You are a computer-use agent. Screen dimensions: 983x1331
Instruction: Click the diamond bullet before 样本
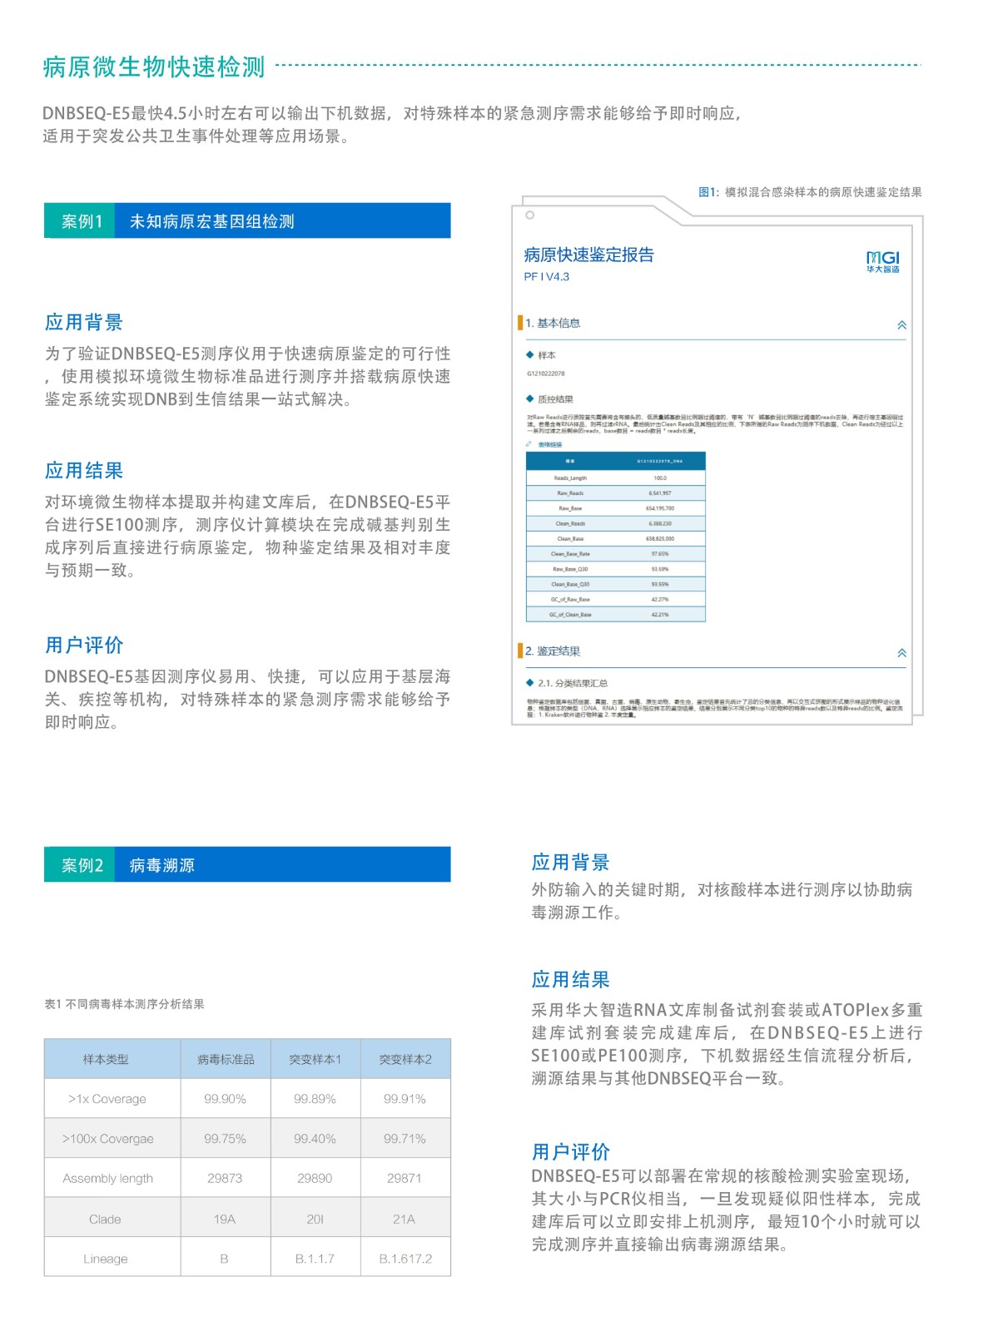tap(529, 355)
